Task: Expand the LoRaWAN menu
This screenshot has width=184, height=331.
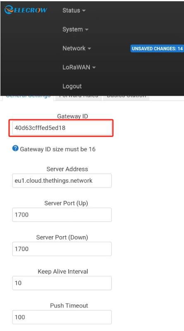Action: click(x=79, y=68)
